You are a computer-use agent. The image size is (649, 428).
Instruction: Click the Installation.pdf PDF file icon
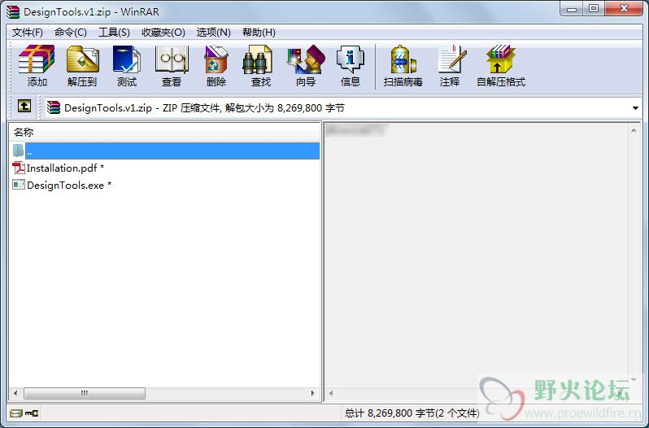tap(19, 168)
